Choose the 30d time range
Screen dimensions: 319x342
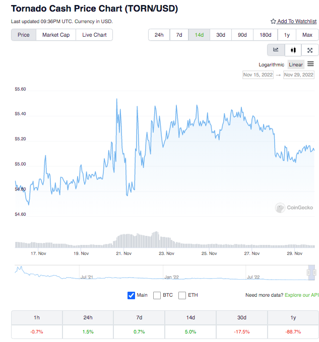[x=221, y=35]
